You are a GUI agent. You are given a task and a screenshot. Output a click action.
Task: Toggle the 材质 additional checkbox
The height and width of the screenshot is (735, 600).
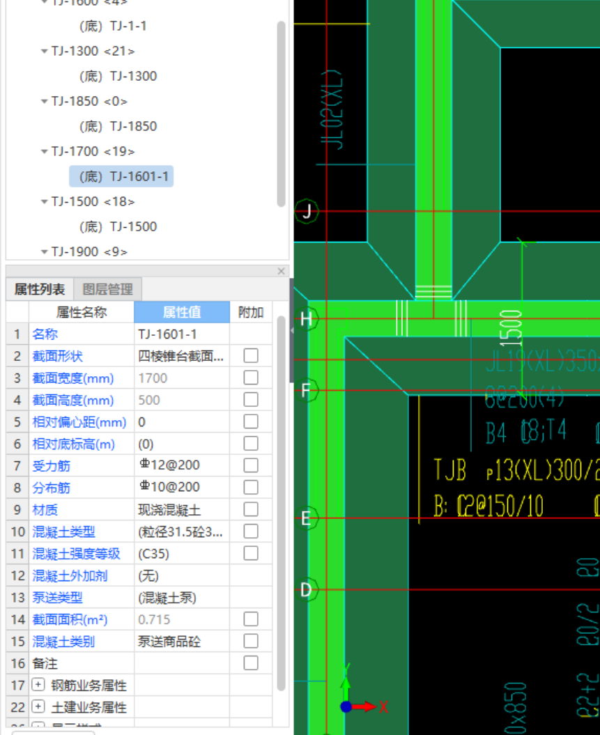[x=251, y=509]
